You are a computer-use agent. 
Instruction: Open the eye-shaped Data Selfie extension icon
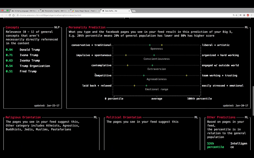240,15
